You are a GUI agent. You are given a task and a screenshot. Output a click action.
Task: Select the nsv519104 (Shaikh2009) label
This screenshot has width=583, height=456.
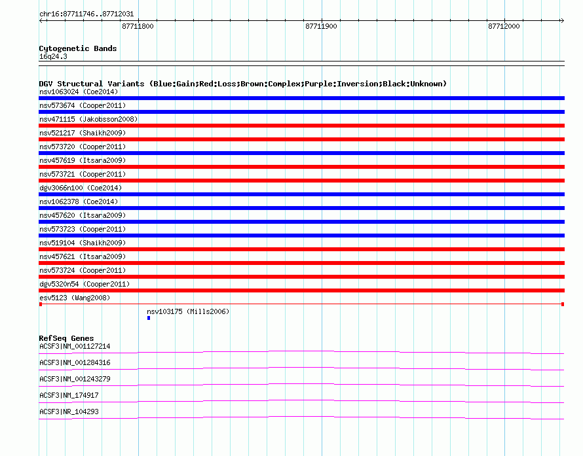(x=83, y=243)
